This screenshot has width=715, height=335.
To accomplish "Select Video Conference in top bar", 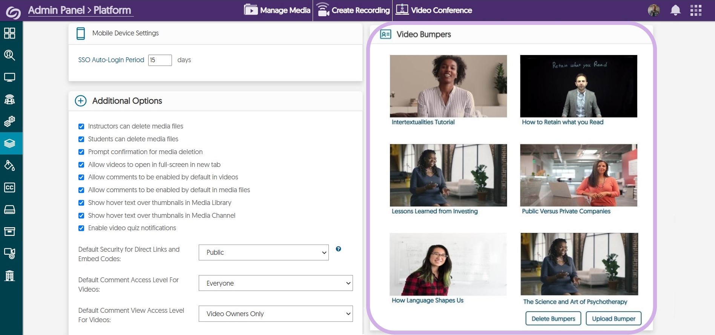I will coord(434,10).
